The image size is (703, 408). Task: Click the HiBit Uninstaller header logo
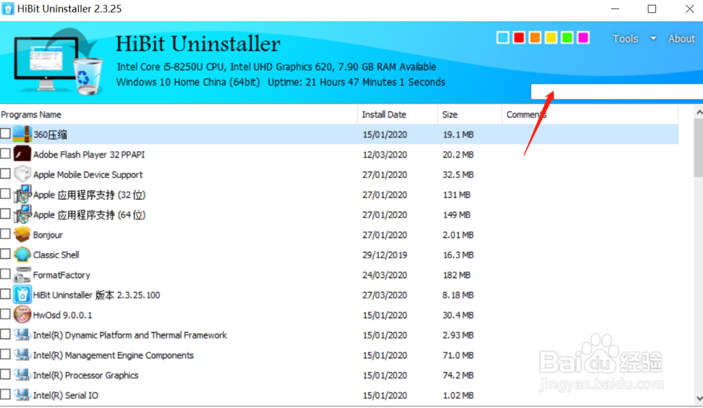(58, 62)
